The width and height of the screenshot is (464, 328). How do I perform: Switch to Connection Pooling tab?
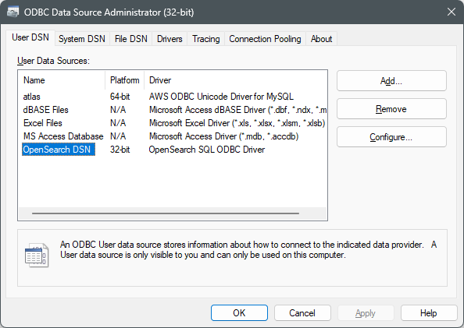click(265, 39)
